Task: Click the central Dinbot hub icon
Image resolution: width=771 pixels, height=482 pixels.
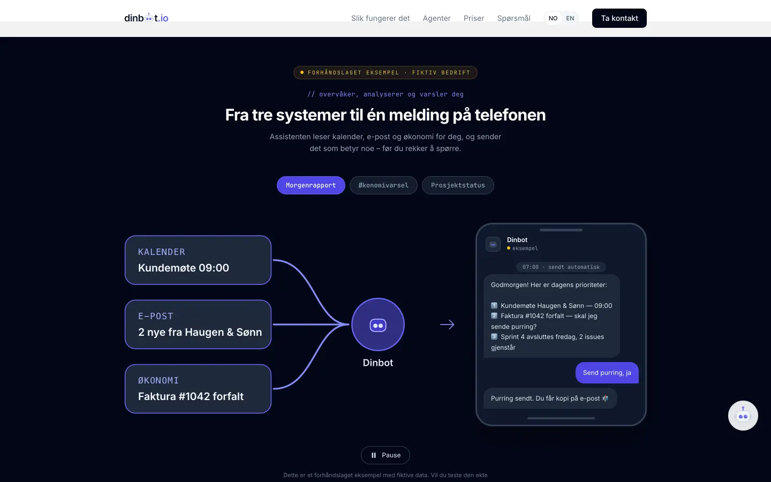Action: 378,325
